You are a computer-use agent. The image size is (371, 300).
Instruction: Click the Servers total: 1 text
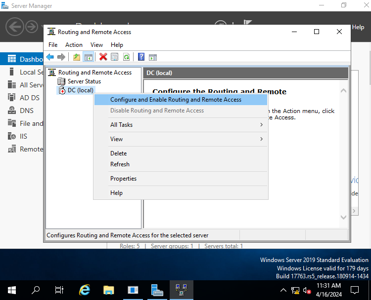tap(224, 246)
